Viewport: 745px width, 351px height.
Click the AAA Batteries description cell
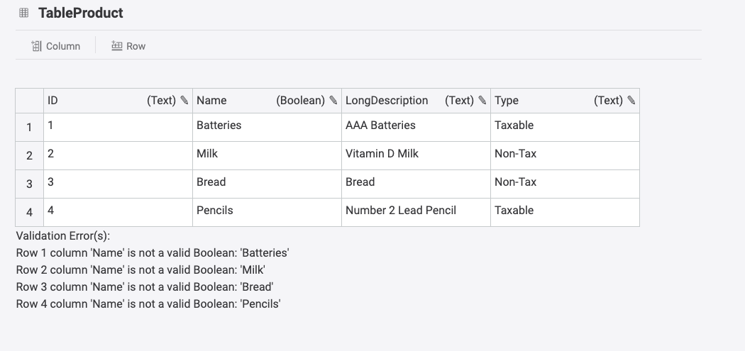coord(415,126)
